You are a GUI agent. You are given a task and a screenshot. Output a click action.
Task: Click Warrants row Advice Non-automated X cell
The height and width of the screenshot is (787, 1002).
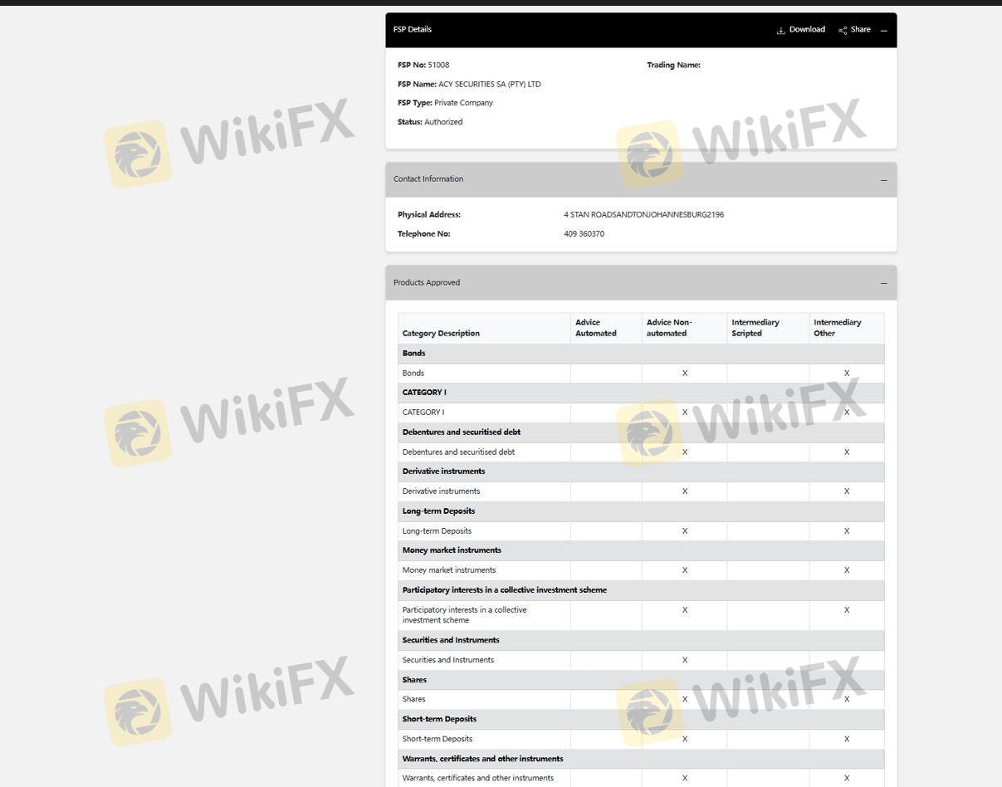pos(685,778)
